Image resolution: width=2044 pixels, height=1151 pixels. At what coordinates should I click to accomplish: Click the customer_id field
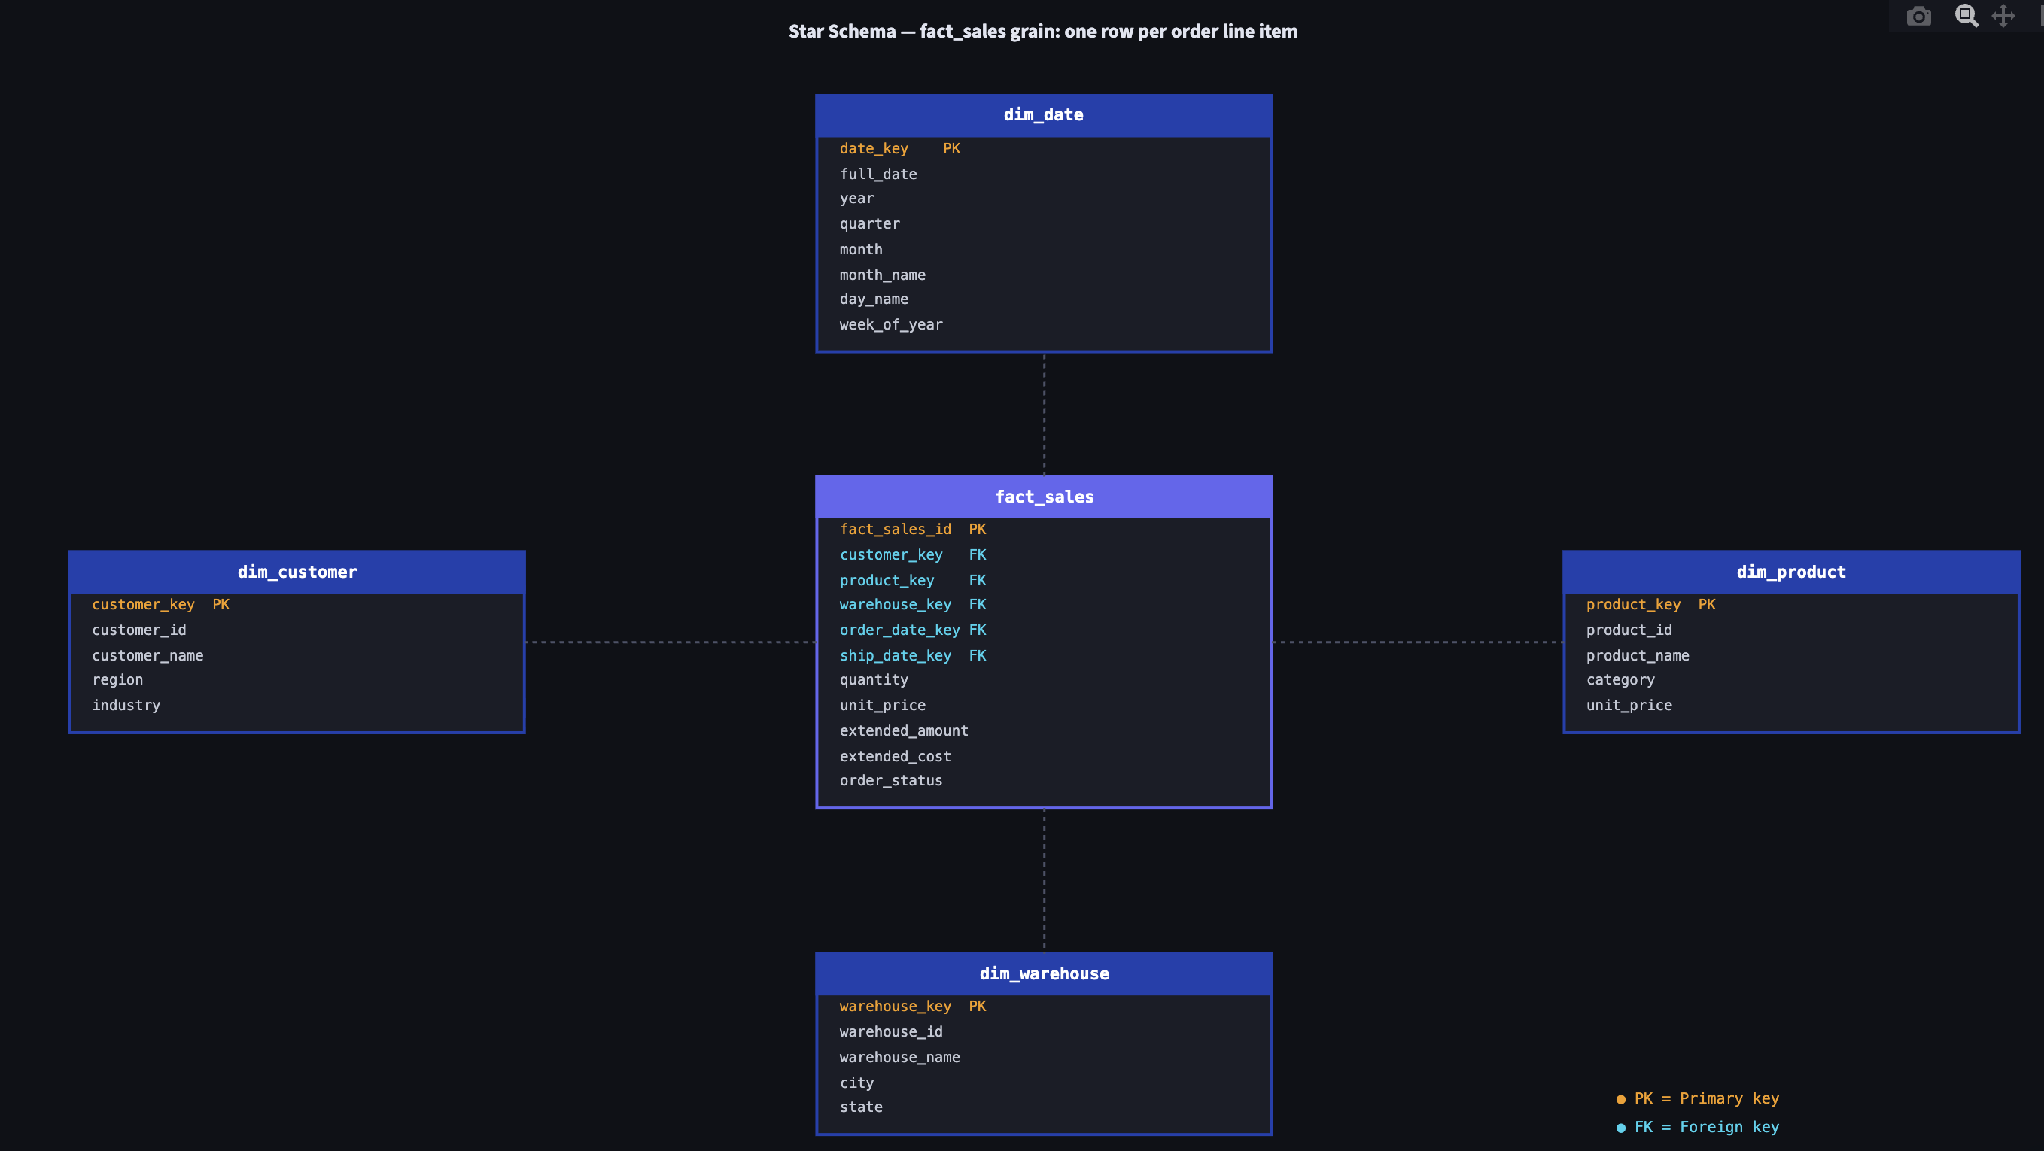pos(139,630)
